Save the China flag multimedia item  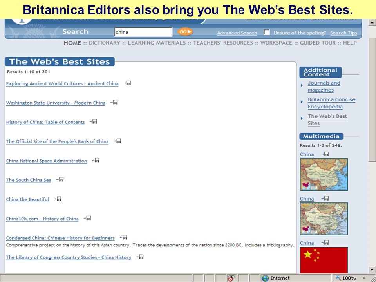click(x=325, y=243)
